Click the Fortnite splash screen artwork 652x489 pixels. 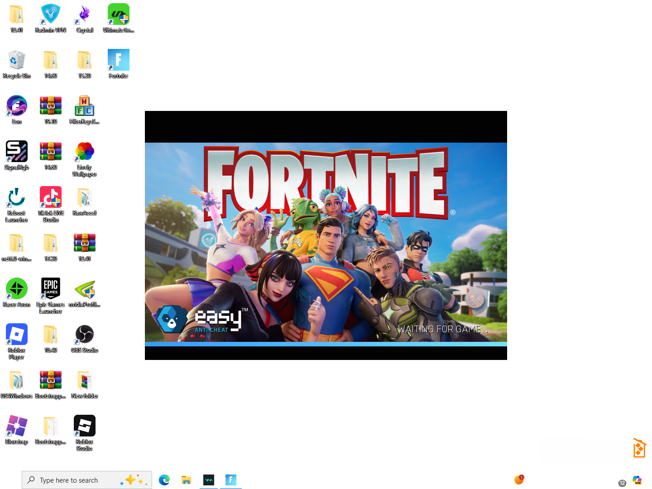coord(326,242)
